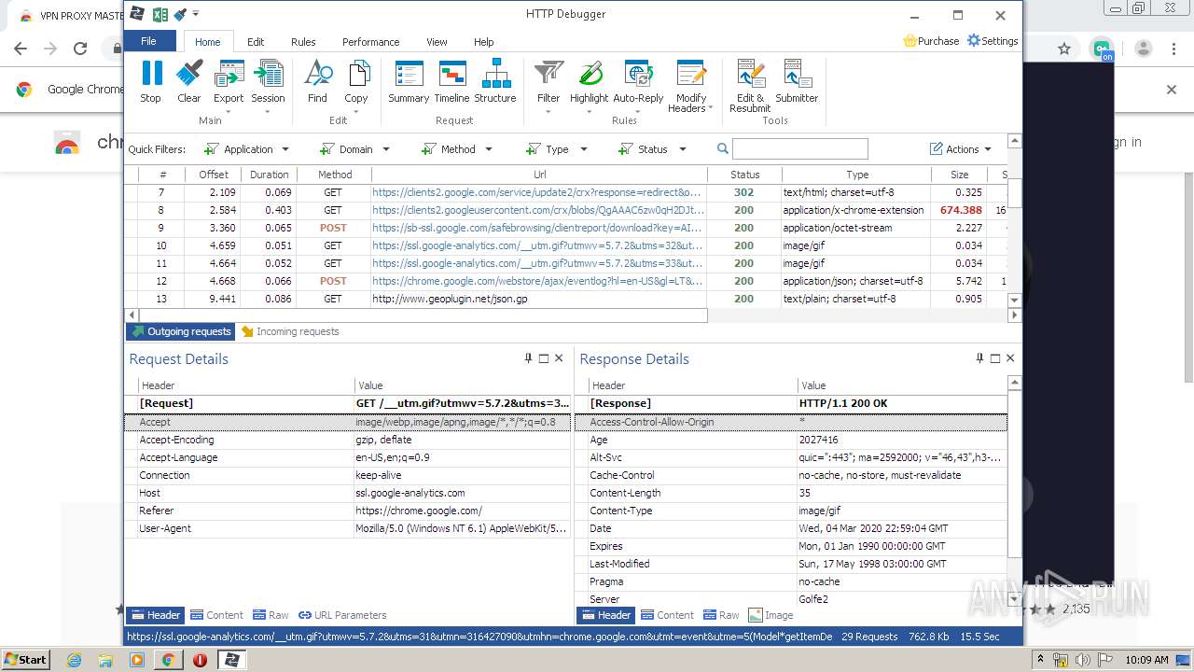Switch to the View ribbon tab
Image resolution: width=1194 pixels, height=672 pixels.
tap(437, 42)
